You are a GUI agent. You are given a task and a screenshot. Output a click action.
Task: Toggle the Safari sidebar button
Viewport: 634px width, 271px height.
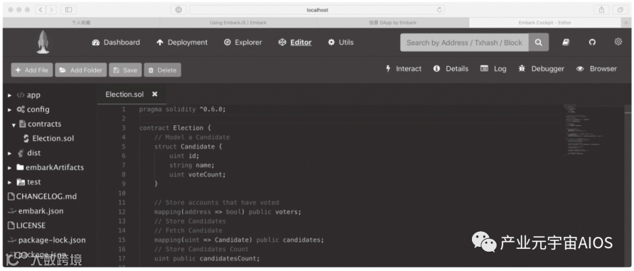(x=68, y=10)
